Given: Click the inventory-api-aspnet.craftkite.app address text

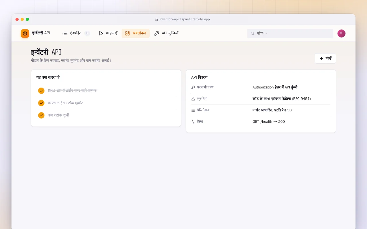Looking at the screenshot, I should click(x=185, y=19).
